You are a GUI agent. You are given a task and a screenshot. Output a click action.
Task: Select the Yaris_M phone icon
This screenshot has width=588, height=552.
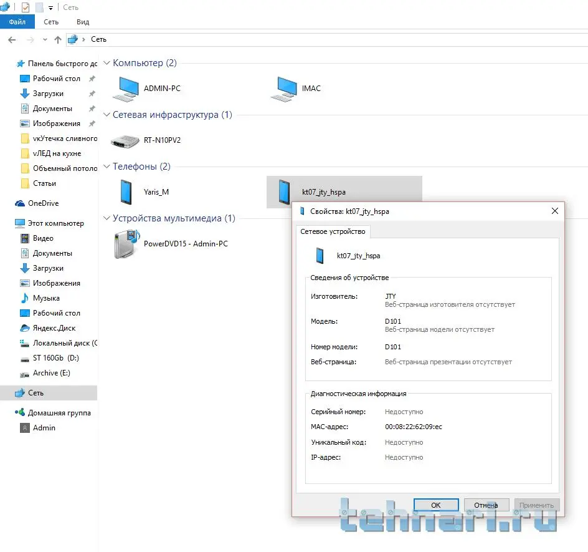coord(126,192)
